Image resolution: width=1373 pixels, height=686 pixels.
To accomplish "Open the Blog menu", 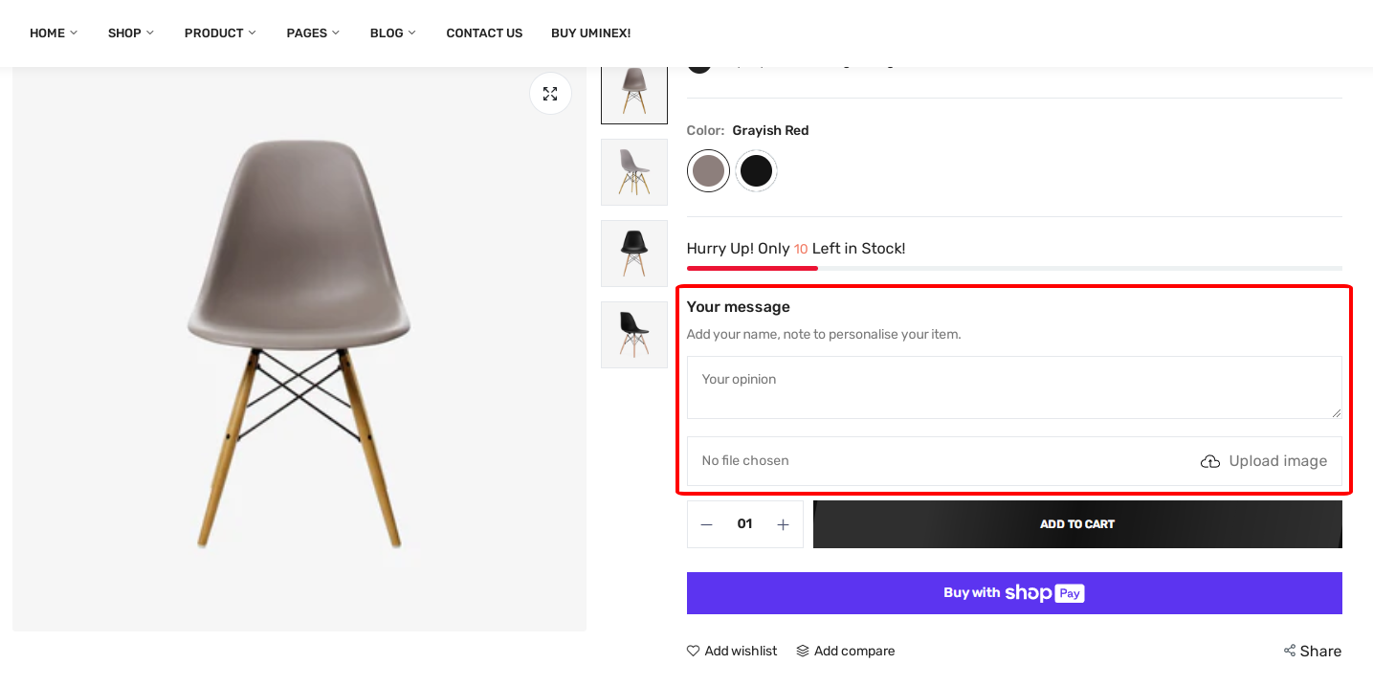I will [x=392, y=33].
